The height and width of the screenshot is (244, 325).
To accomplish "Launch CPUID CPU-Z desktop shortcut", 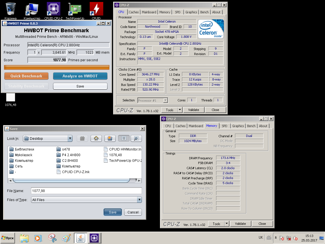I will [x=54, y=11].
